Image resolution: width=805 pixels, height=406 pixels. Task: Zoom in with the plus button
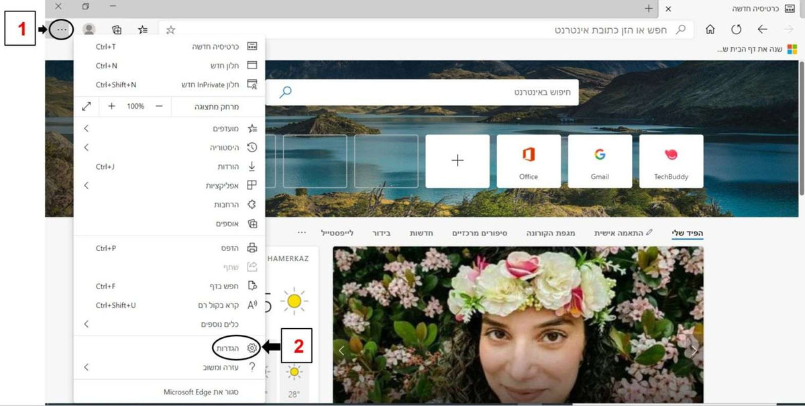[111, 106]
